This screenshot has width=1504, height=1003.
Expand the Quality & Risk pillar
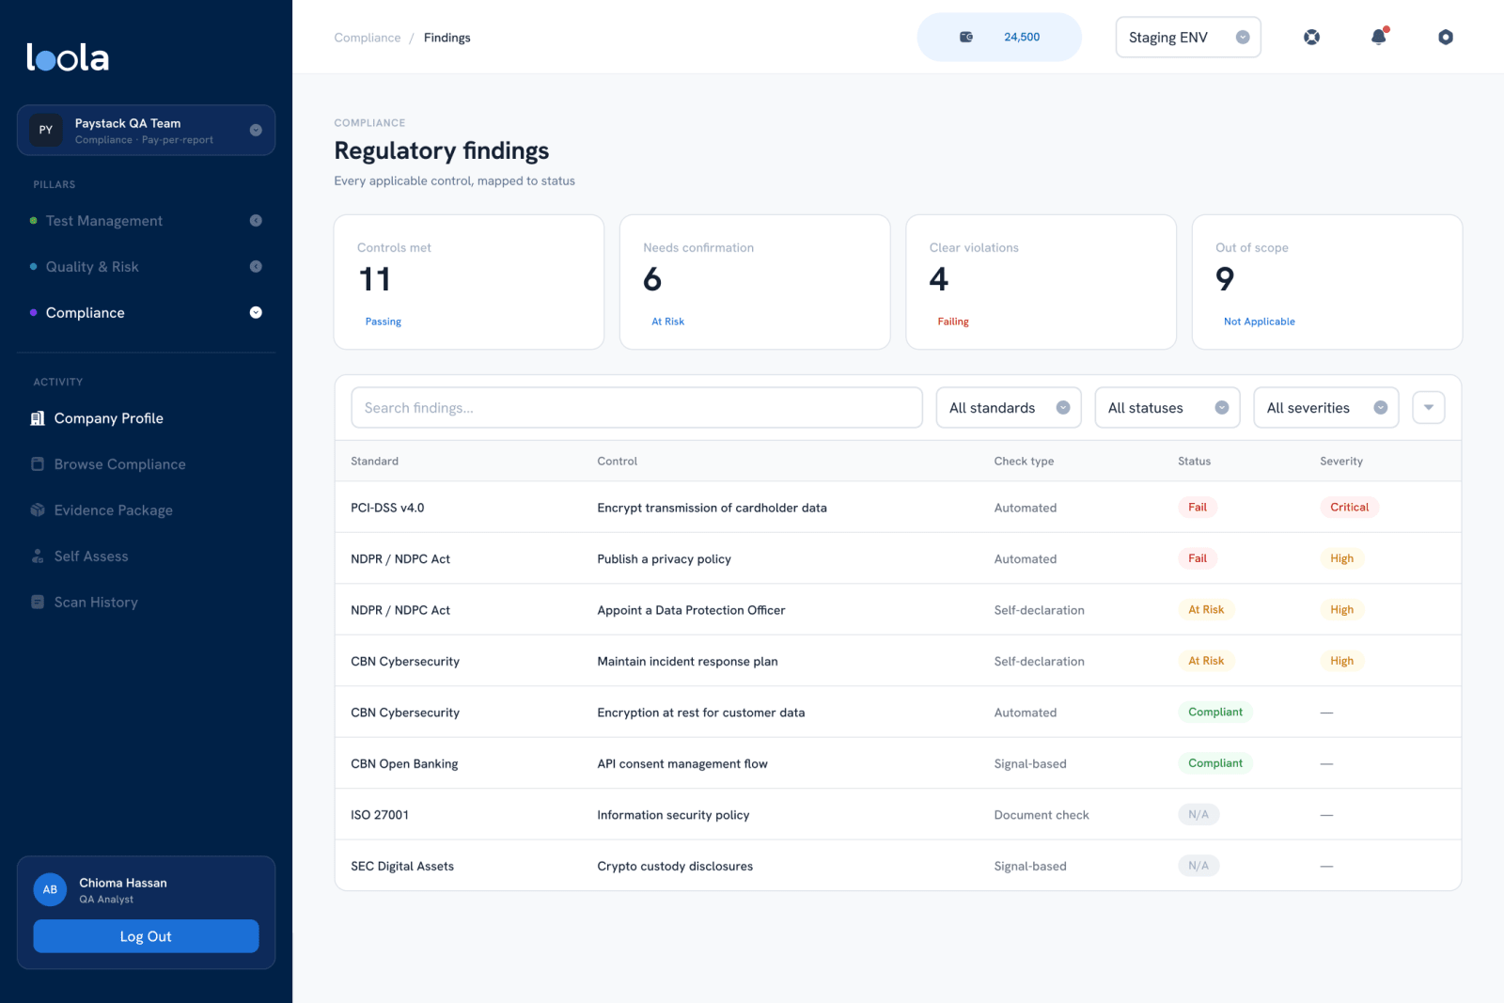click(x=256, y=267)
